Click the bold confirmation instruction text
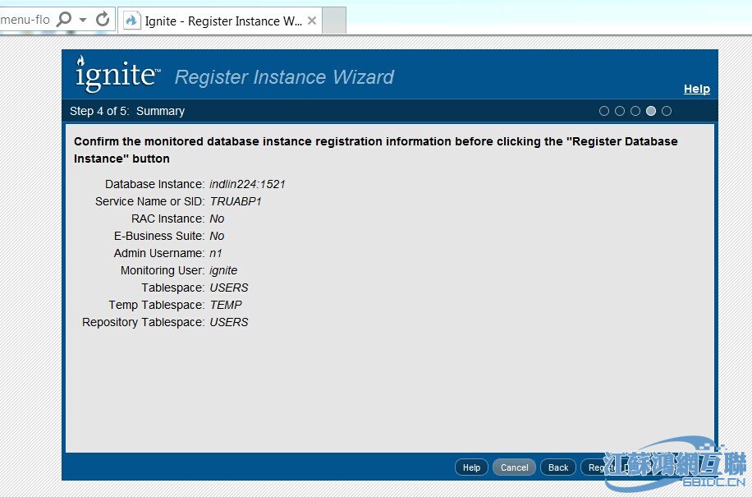Image resolution: width=752 pixels, height=497 pixels. [x=375, y=150]
